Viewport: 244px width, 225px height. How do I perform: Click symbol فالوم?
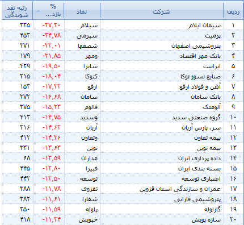coord(91,107)
